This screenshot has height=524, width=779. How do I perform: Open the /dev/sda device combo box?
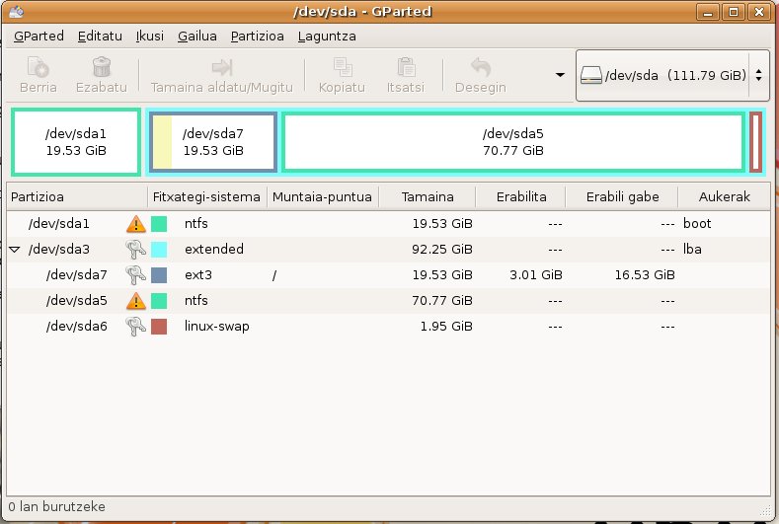tap(672, 76)
